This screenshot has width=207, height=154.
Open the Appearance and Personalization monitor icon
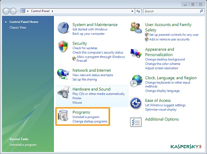click(x=136, y=53)
